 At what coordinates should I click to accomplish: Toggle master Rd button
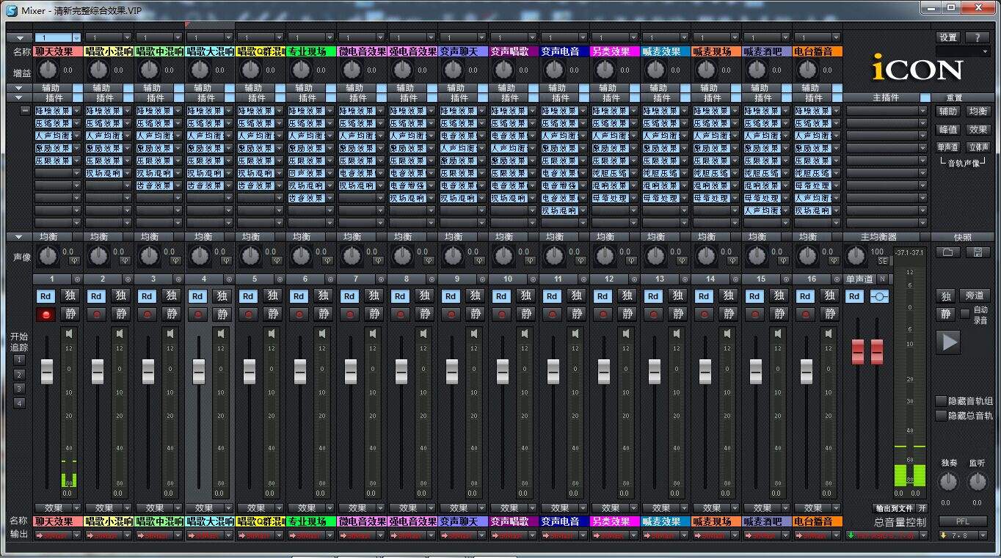click(x=854, y=296)
